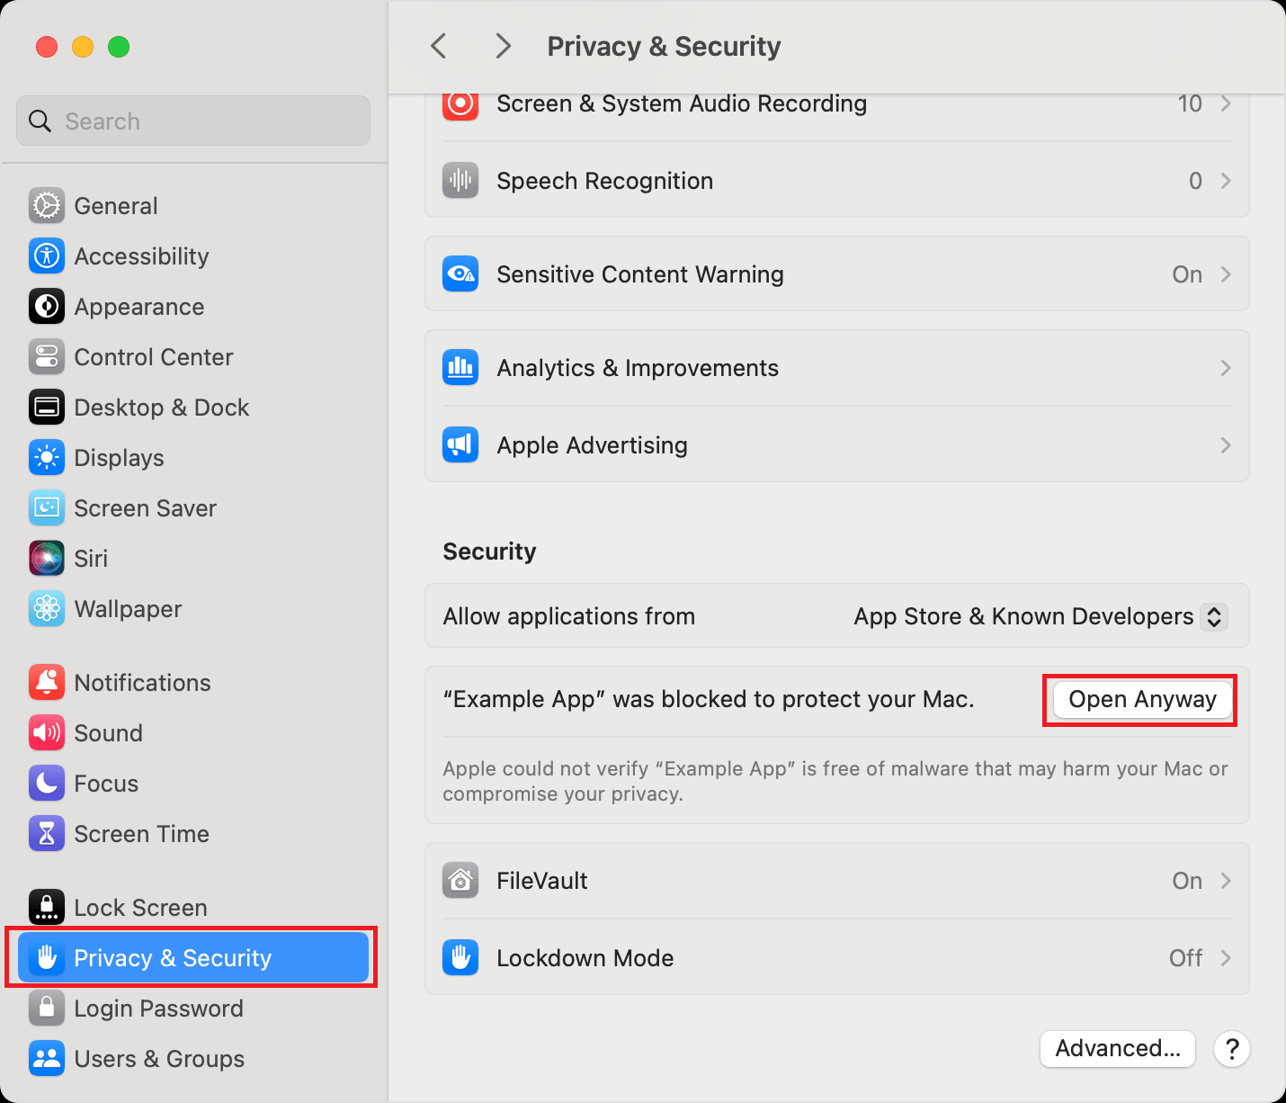Open the Allow applications from dropdown
1286x1103 pixels.
click(1040, 616)
